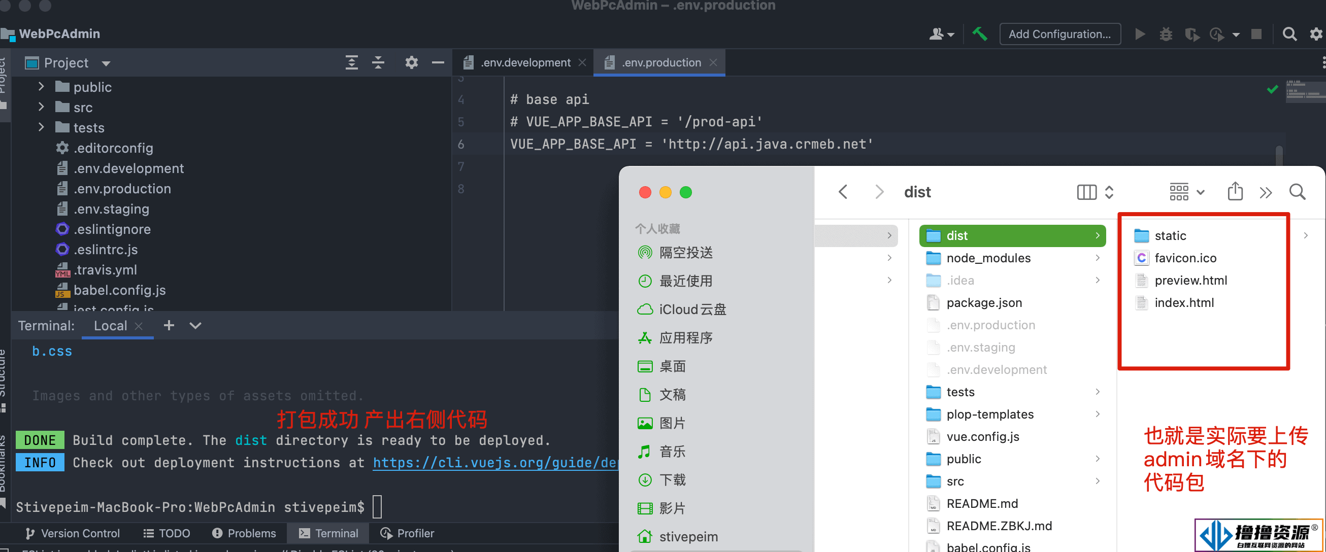The width and height of the screenshot is (1326, 552).
Task: Select favicon.ico in Finder dist column
Action: pos(1176,258)
